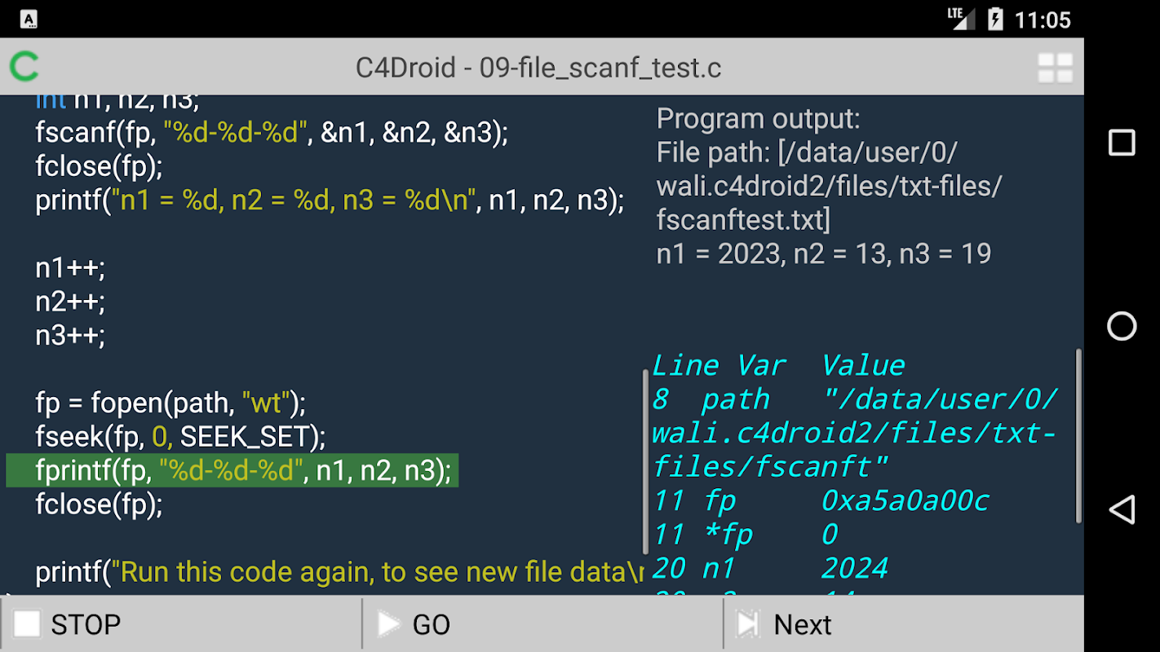Step to Next line button

[x=904, y=624]
